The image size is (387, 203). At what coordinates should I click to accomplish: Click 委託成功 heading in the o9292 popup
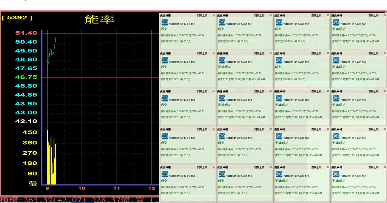(x=281, y=105)
